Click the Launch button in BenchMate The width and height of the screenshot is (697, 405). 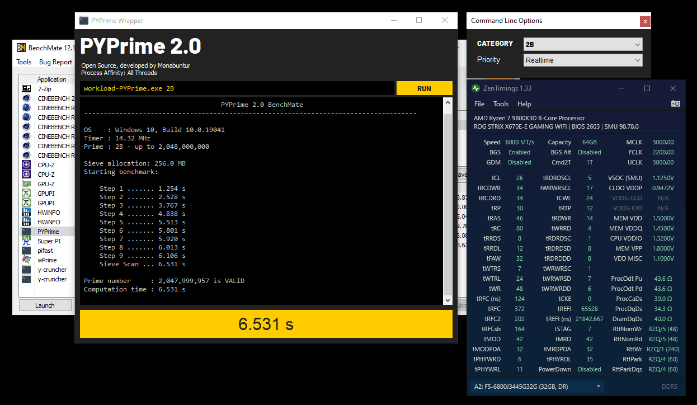tap(45, 305)
